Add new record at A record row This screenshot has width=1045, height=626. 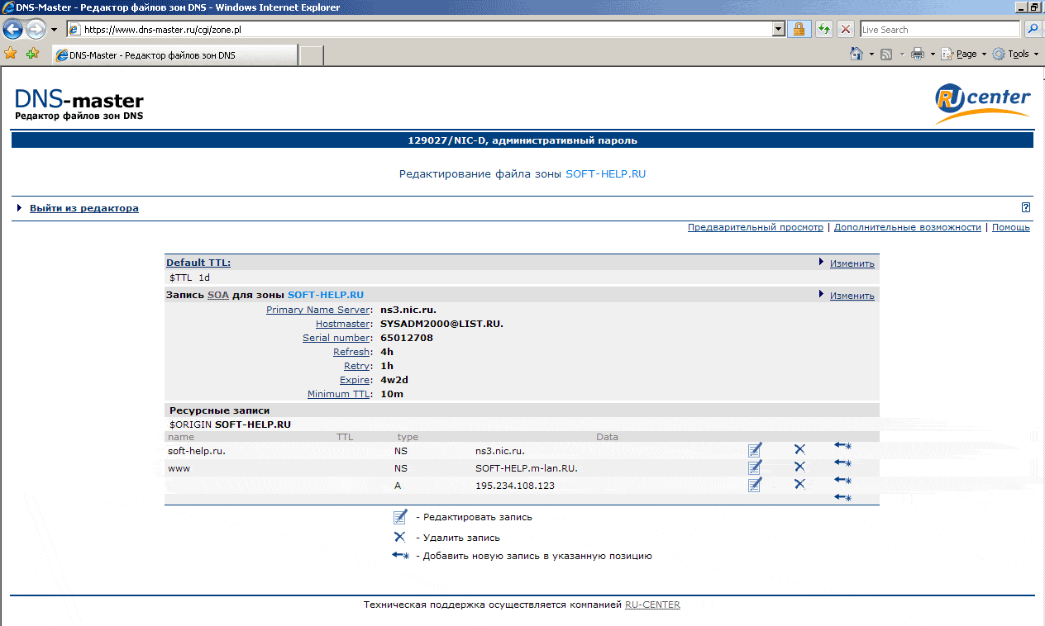(x=842, y=481)
